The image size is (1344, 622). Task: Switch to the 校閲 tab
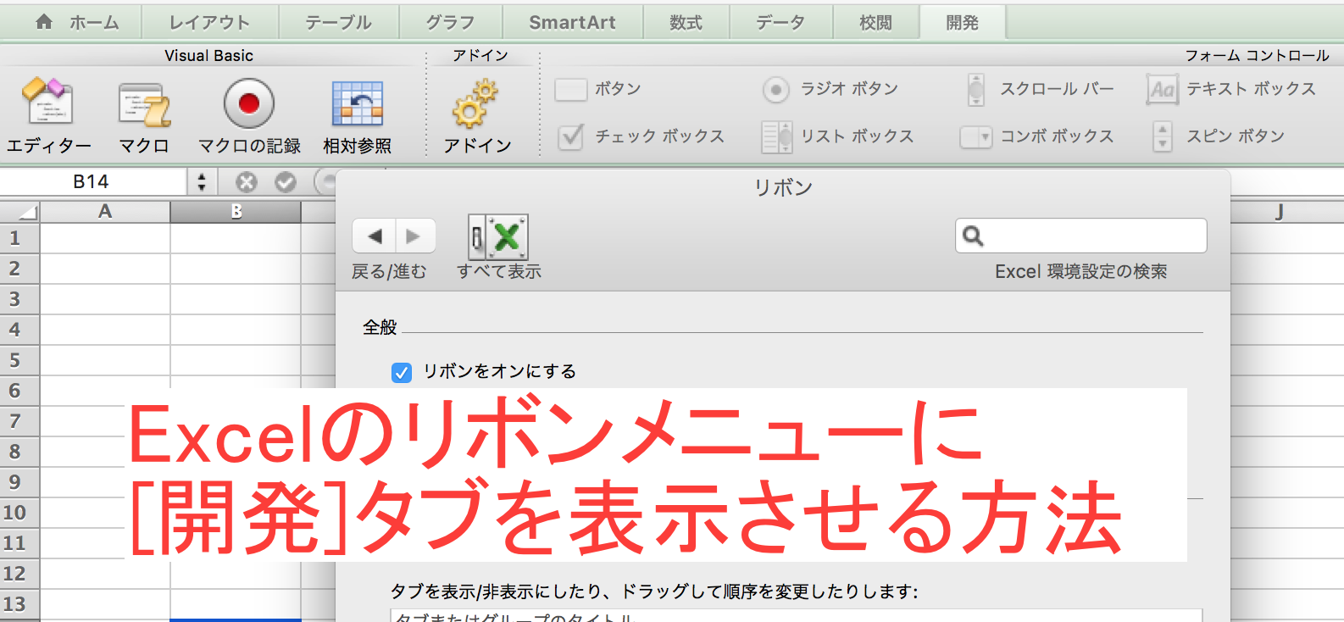pyautogui.click(x=875, y=23)
